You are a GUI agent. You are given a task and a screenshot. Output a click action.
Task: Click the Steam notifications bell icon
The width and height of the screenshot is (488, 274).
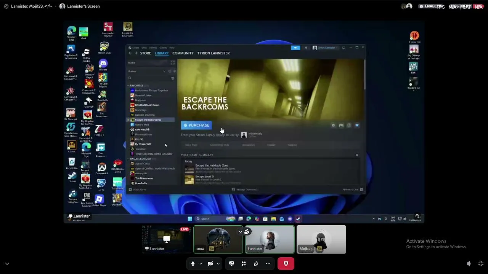click(306, 48)
